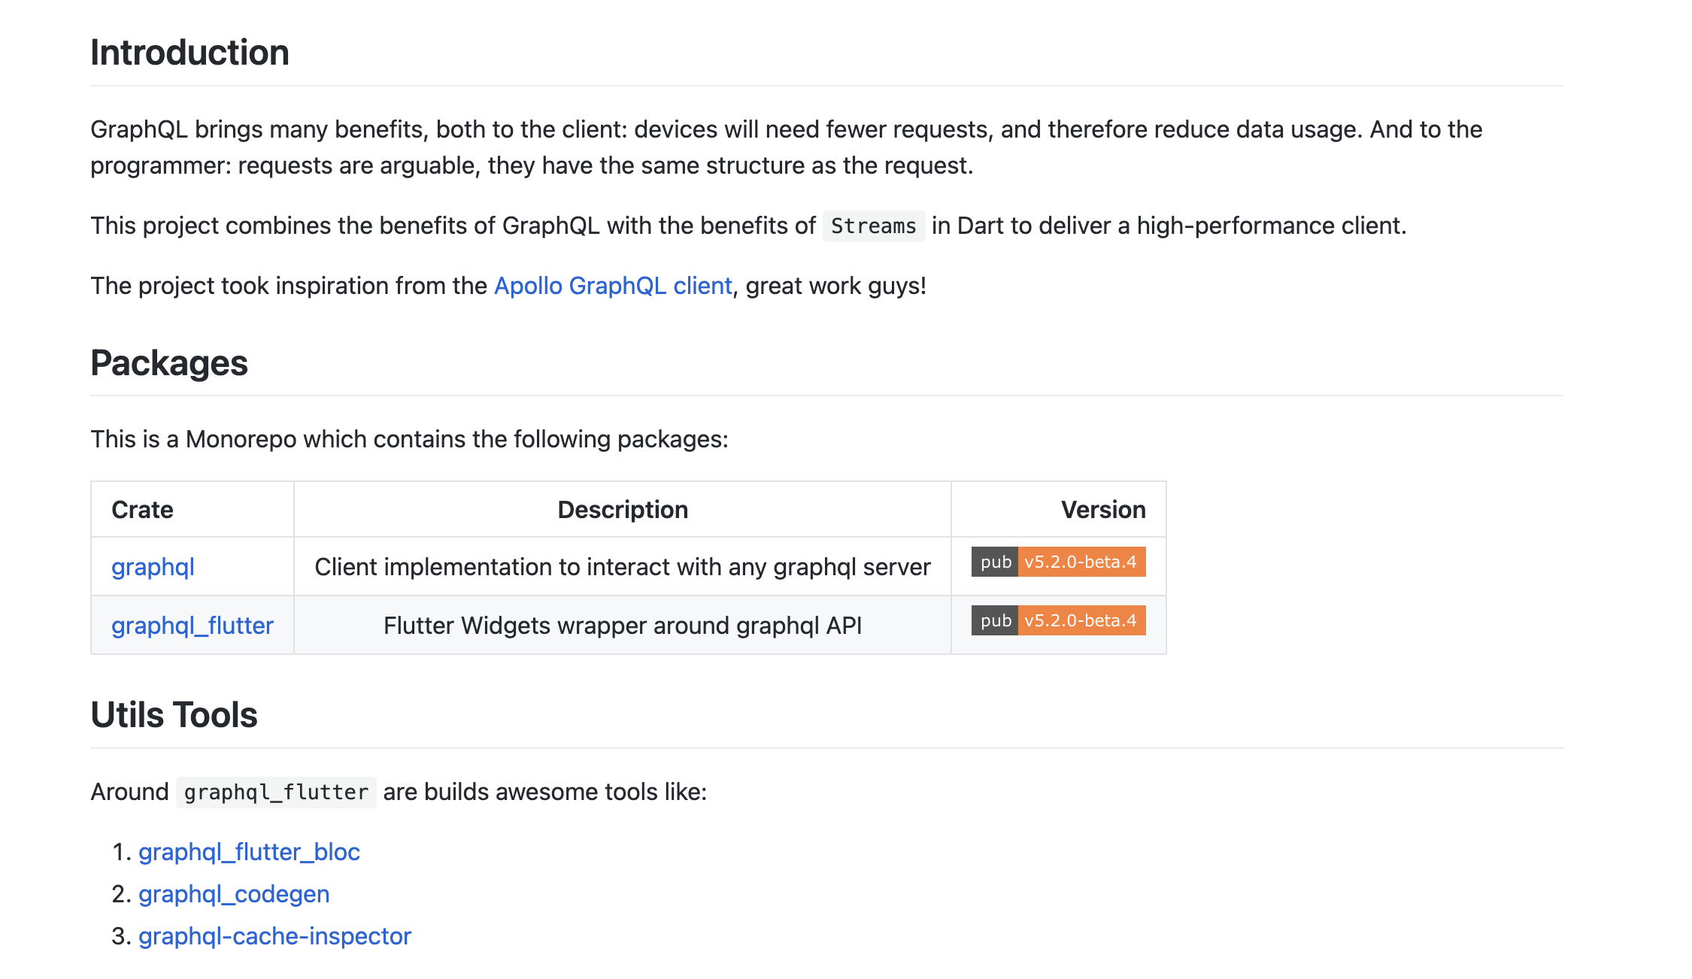Open the graphql_flutter_bloc link
Viewport: 1692px width, 979px height.
pyautogui.click(x=249, y=852)
